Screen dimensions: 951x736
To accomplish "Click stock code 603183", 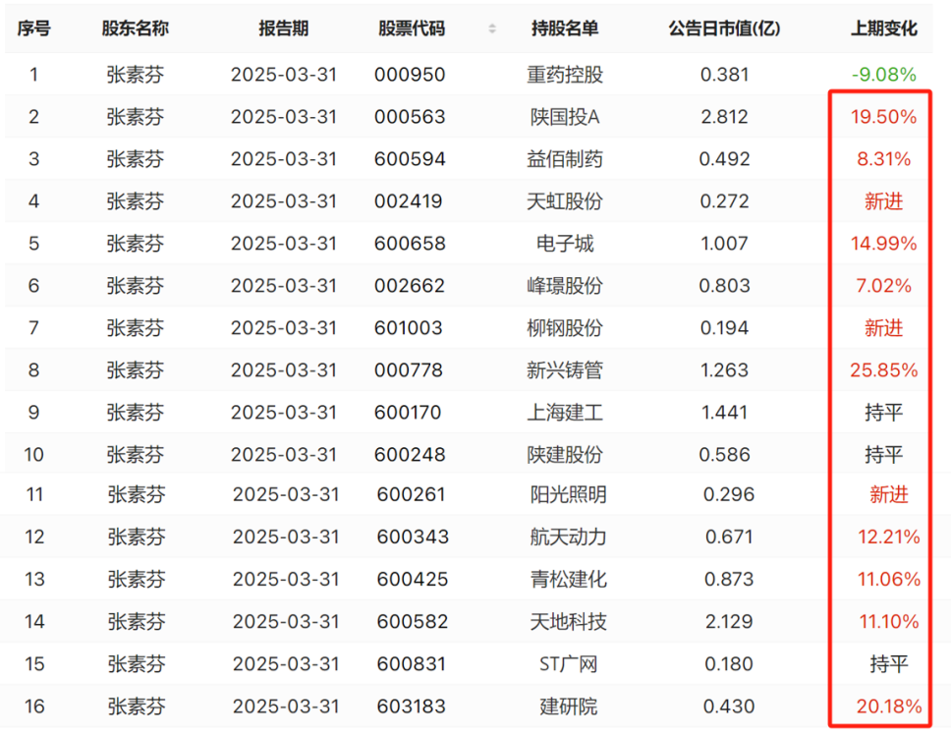I will click(412, 707).
